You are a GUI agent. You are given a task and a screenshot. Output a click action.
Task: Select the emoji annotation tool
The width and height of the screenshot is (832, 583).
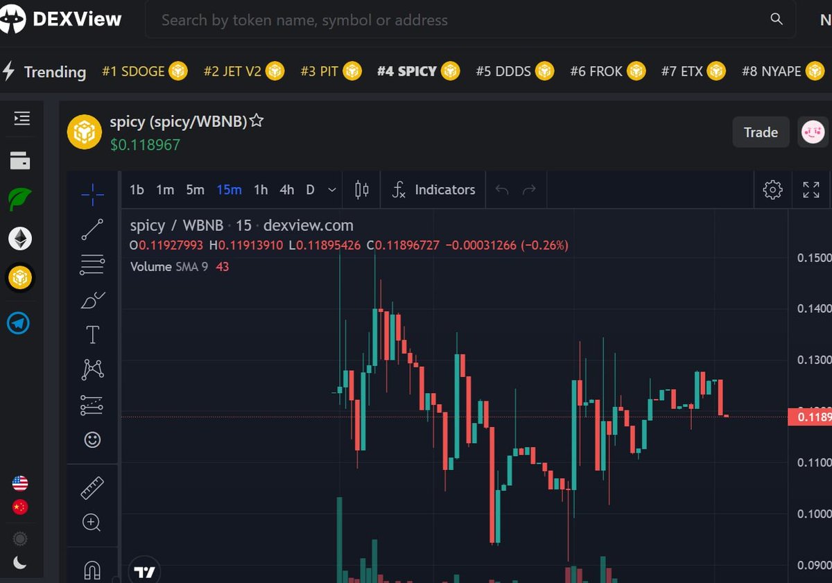pos(92,440)
